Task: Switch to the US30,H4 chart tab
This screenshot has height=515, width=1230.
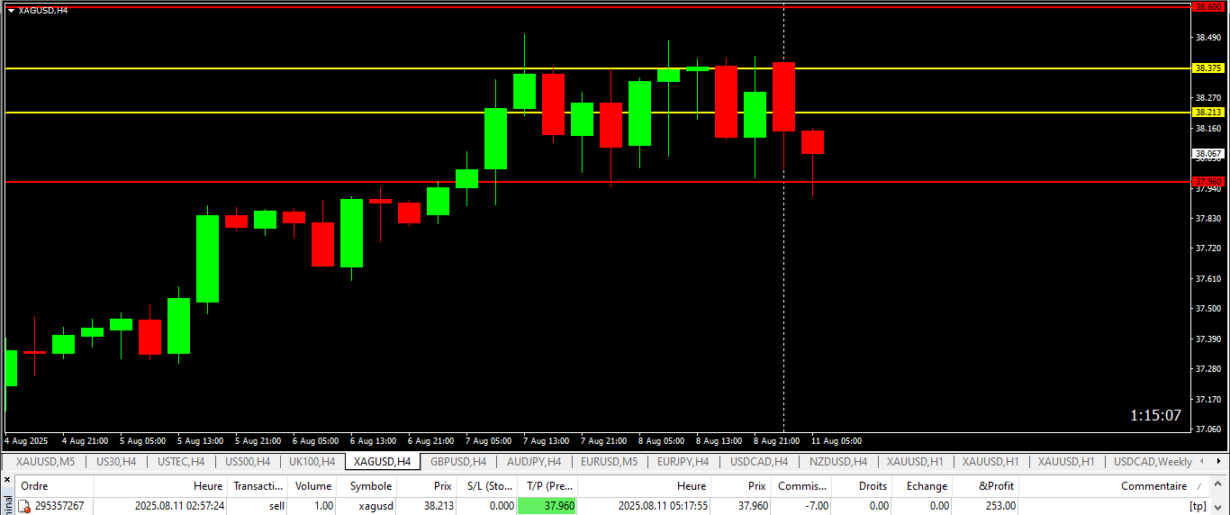Action: (x=116, y=461)
